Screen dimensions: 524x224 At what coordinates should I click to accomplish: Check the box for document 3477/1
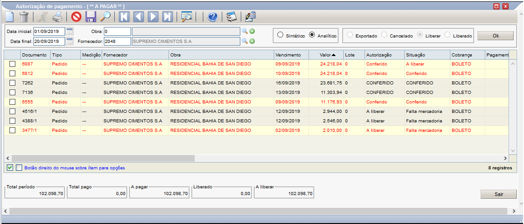click(12, 131)
